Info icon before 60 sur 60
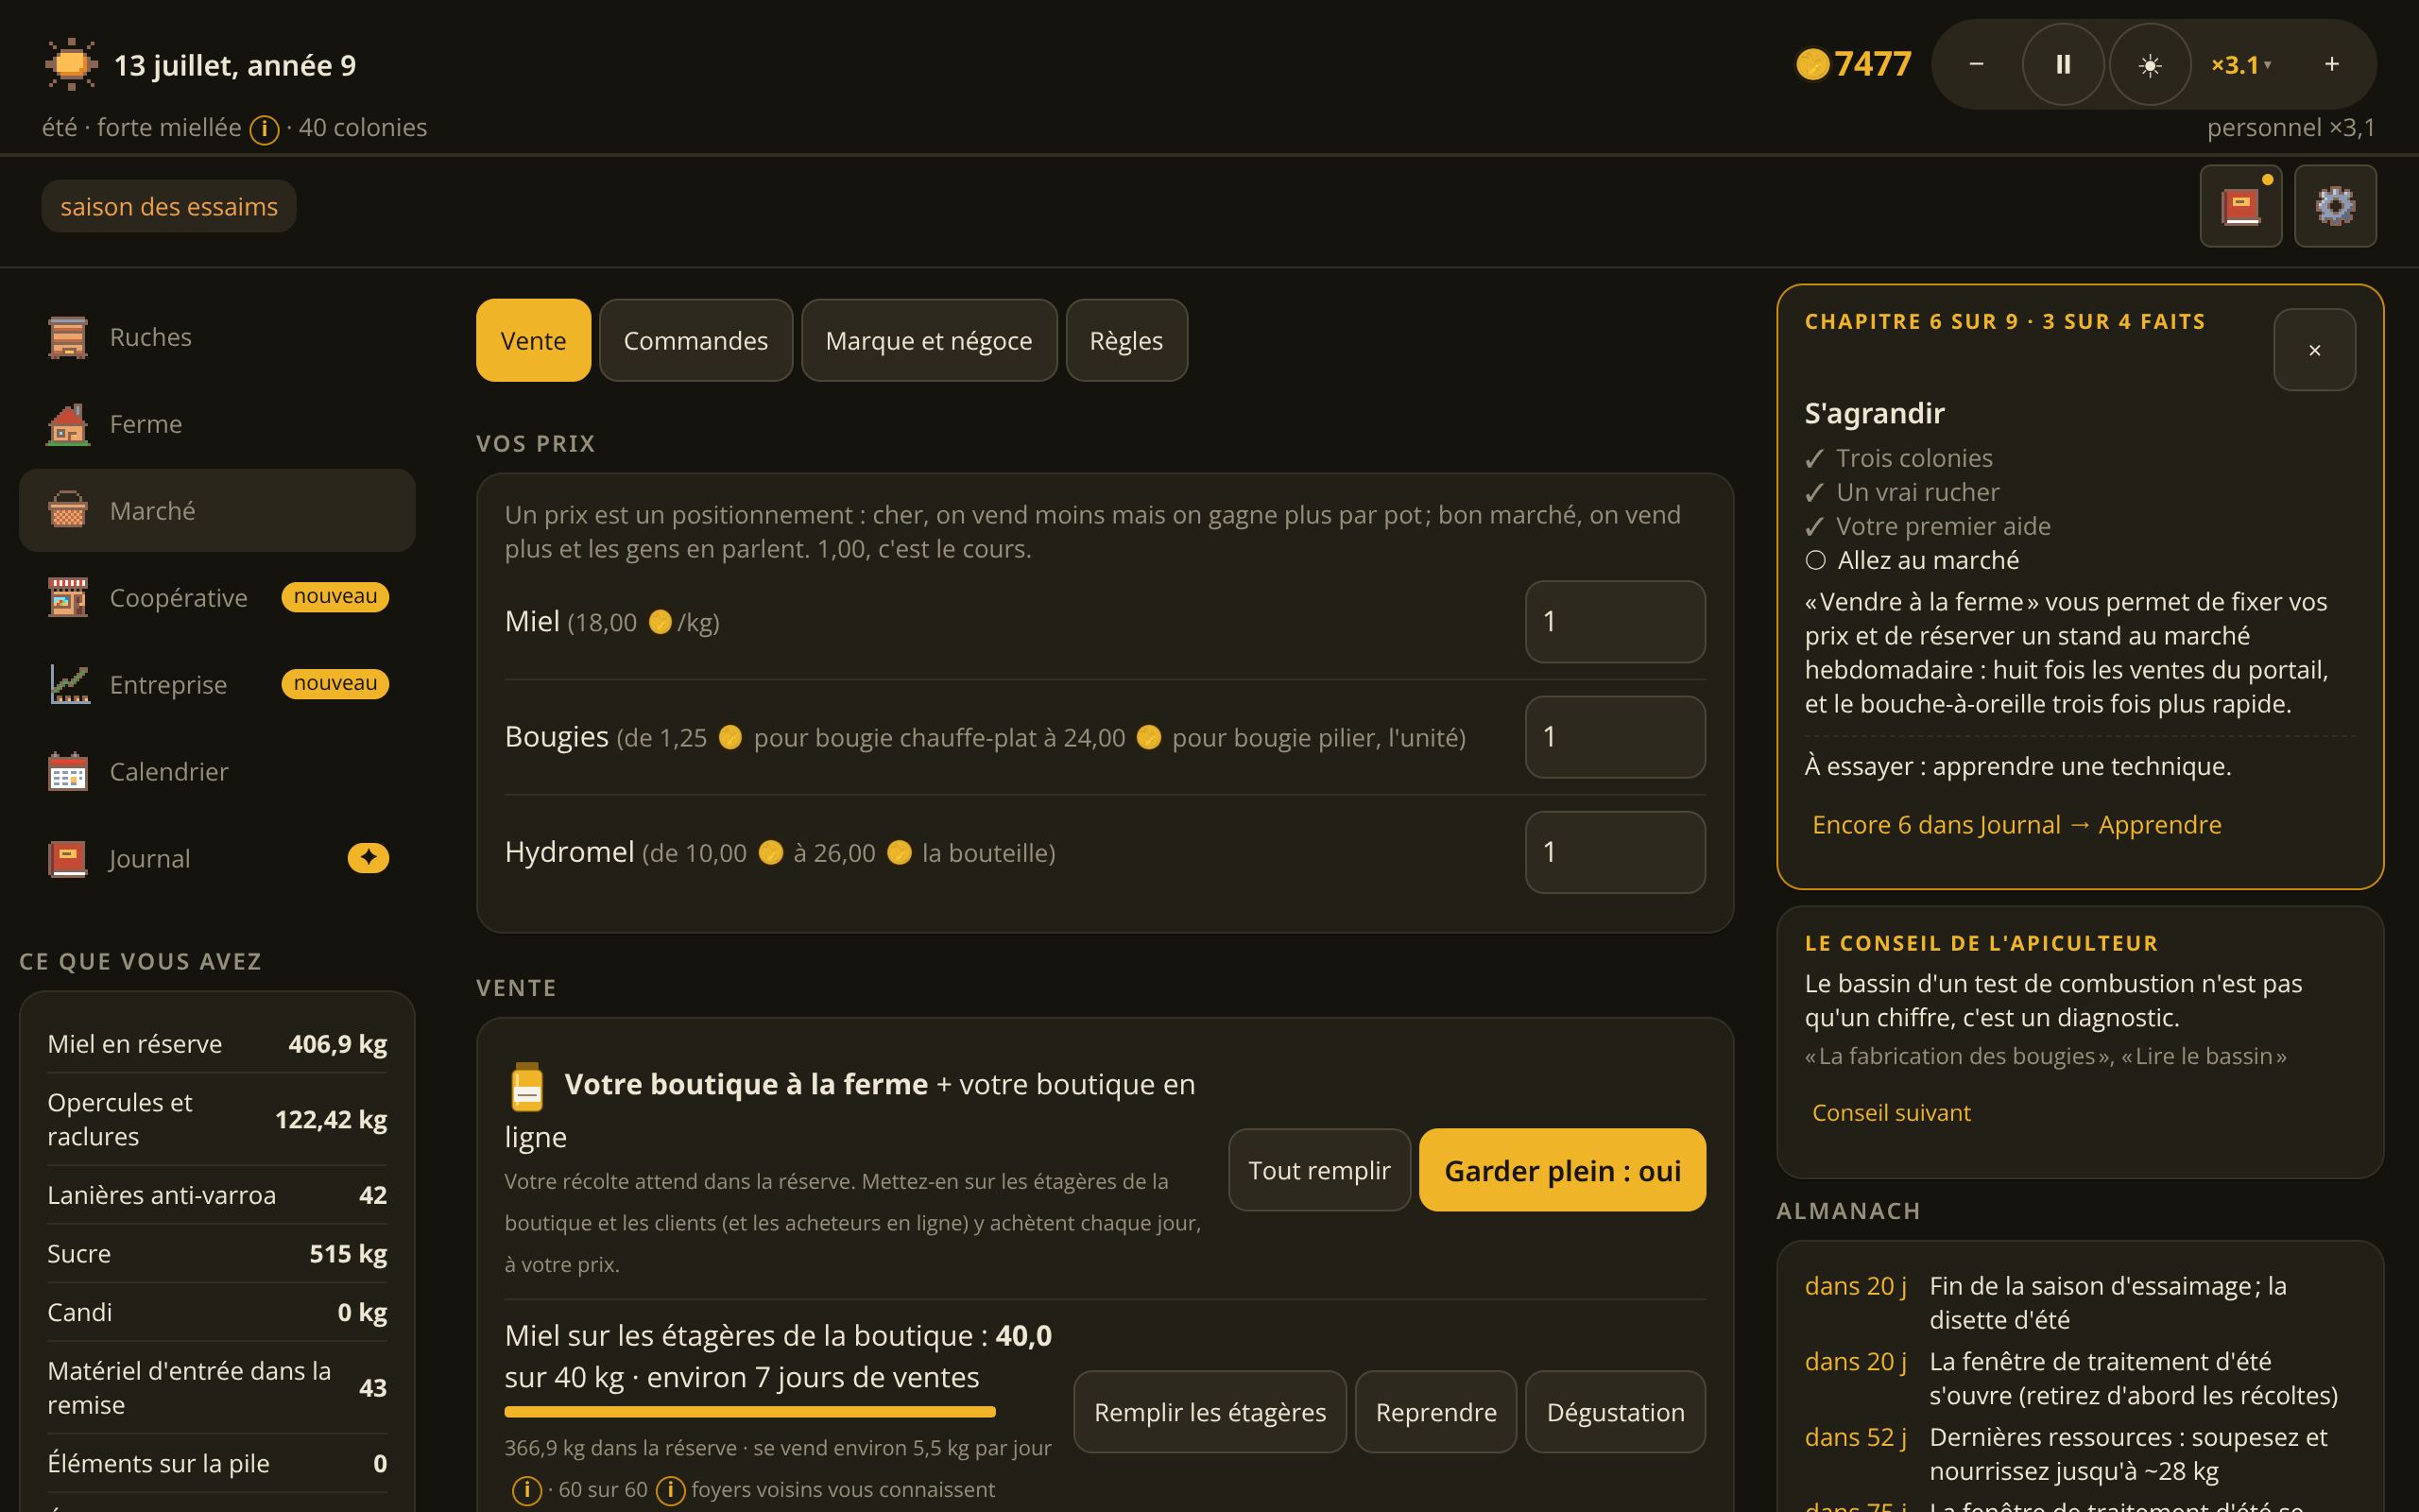Screen dimensions: 2419x1512 (x=526, y=1491)
